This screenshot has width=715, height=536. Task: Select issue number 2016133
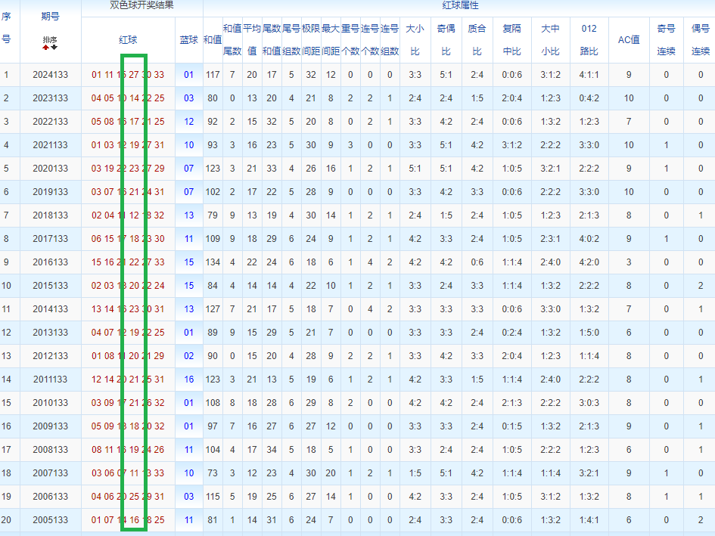coord(50,262)
